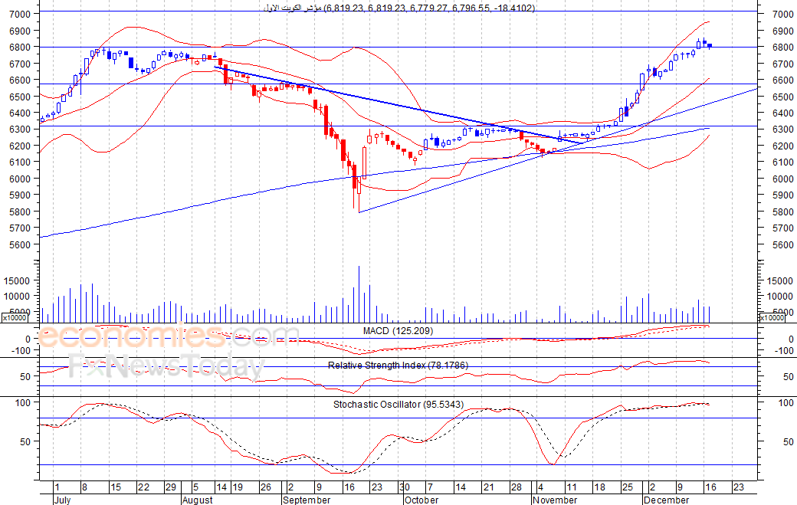The height and width of the screenshot is (505, 797).
Task: Click the July month label on time axis
Action: click(x=63, y=500)
